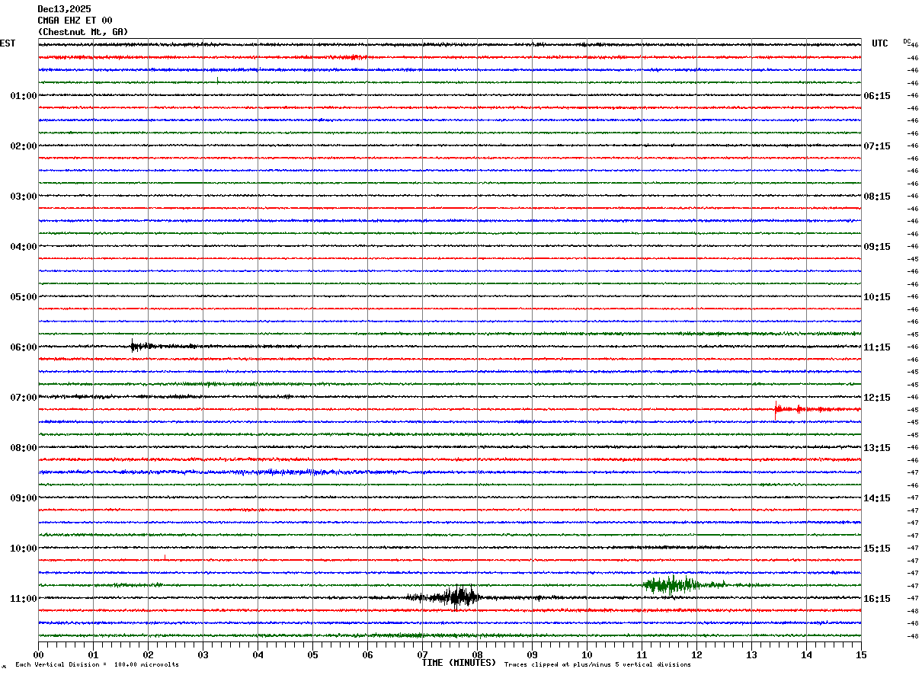Click minute 12 on the time axis

pyautogui.click(x=696, y=654)
